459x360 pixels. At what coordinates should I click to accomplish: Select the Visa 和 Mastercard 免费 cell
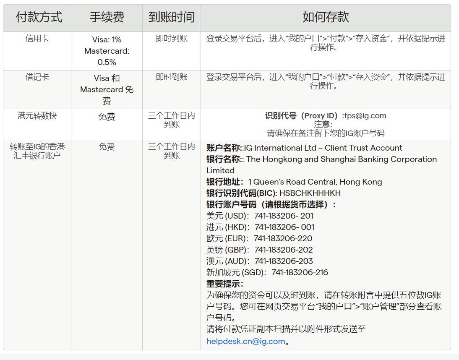pyautogui.click(x=107, y=89)
